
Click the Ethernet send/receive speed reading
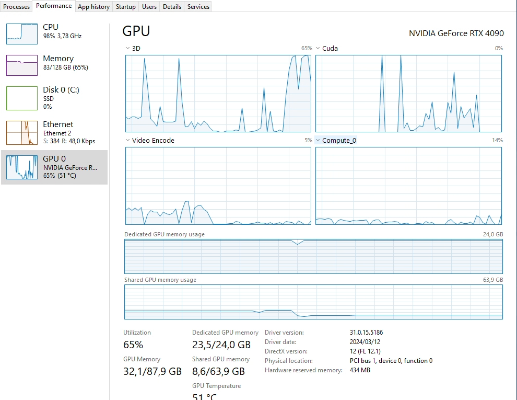pyautogui.click(x=69, y=141)
